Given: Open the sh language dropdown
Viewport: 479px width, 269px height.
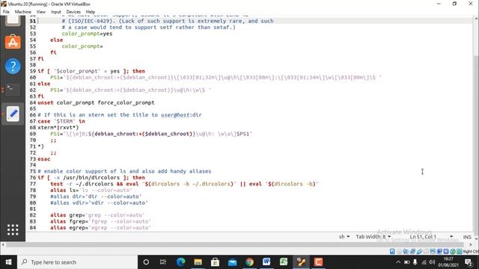Looking at the screenshot, I should pos(344,237).
